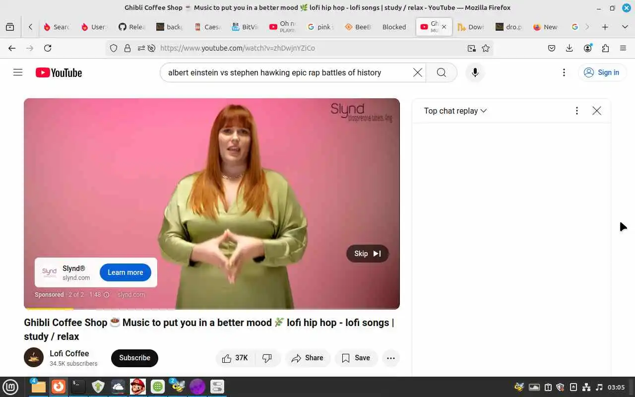
Task: Bookmark this page with the star
Action: point(486,48)
